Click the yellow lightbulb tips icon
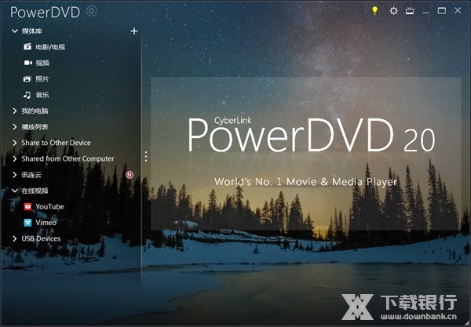 [x=374, y=11]
